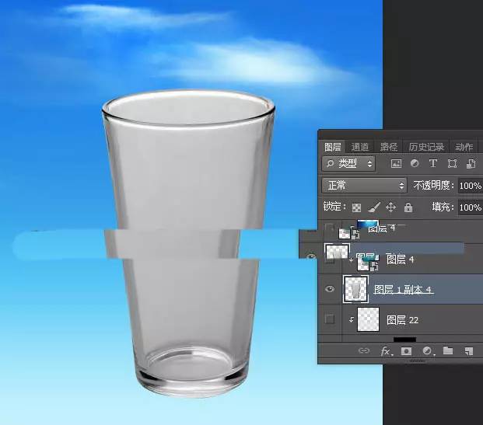Image resolution: width=483 pixels, height=425 pixels.
Task: Open the 路径 panel tab
Action: pyautogui.click(x=388, y=146)
